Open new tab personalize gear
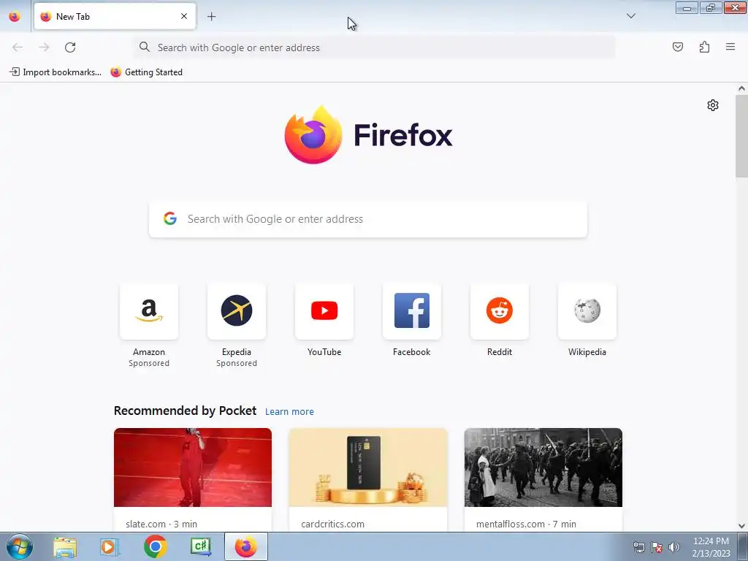748x561 pixels. click(x=713, y=105)
